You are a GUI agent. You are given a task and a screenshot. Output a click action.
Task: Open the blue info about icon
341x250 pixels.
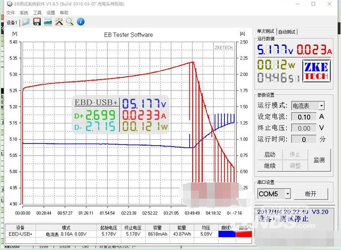click(x=81, y=22)
